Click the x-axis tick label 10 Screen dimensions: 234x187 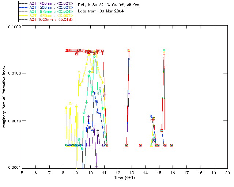(90, 173)
